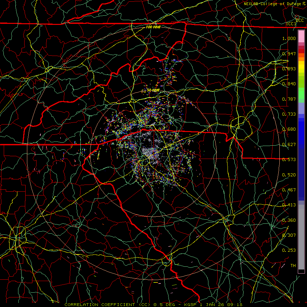Click the 0.680 scale value
Viewport: 307px width, 307px height.
[x=289, y=129]
